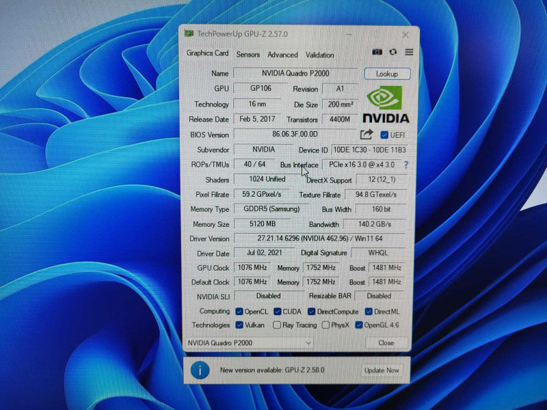Viewport: 547px width, 410px height.
Task: Click the refresh icon in GPU-Z
Action: [393, 52]
